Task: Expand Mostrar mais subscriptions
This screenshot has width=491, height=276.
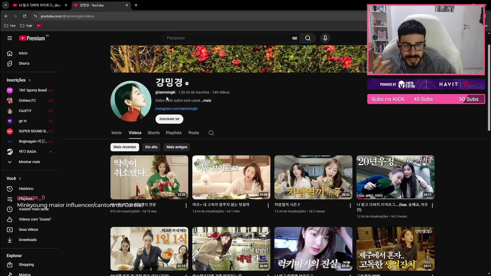Action: click(30, 162)
